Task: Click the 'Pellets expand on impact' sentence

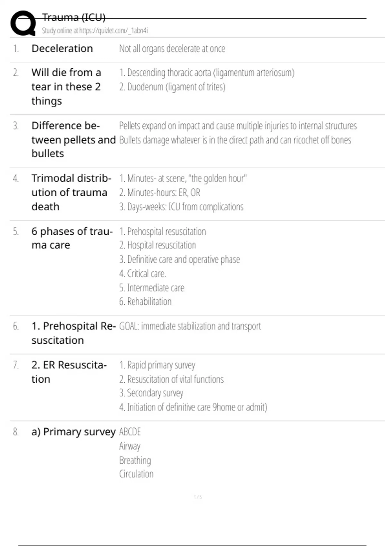Action: pos(238,126)
